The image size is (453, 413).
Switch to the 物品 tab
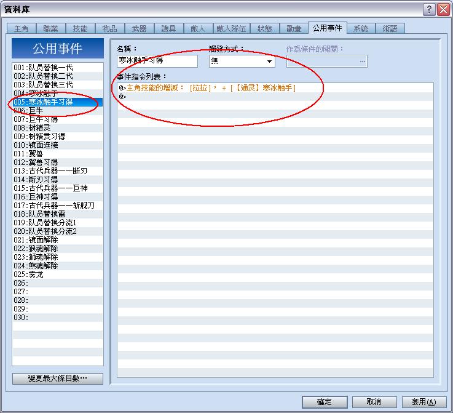[x=109, y=29]
